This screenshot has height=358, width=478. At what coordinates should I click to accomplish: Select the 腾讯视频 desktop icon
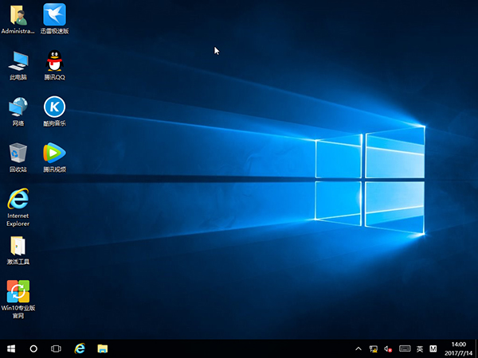click(x=54, y=153)
